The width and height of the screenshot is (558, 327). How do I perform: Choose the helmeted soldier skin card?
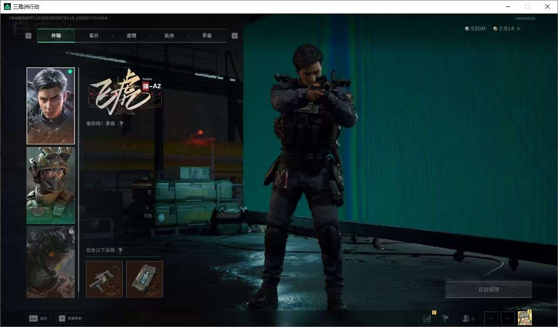coord(50,185)
